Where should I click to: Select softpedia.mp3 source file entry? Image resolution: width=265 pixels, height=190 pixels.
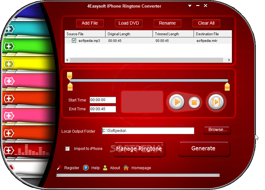coord(89,41)
